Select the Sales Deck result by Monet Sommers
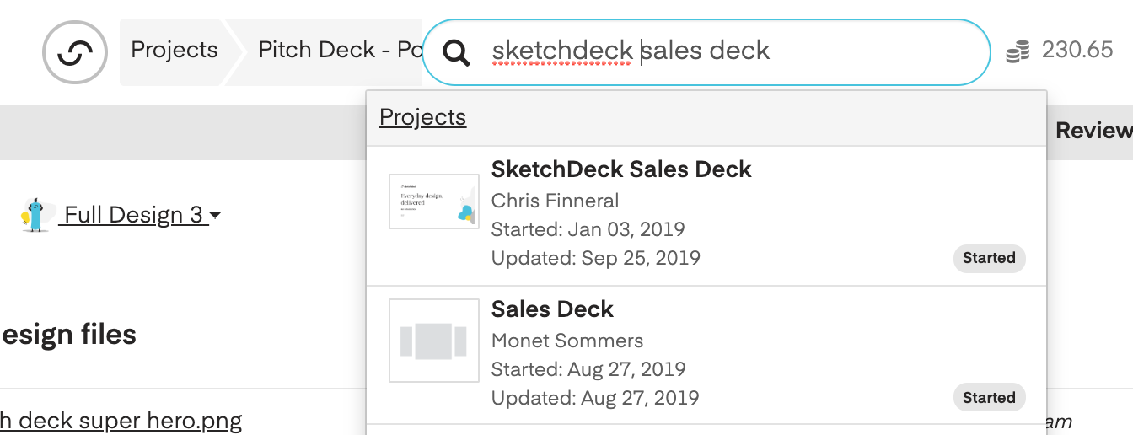The width and height of the screenshot is (1133, 435). pos(706,355)
